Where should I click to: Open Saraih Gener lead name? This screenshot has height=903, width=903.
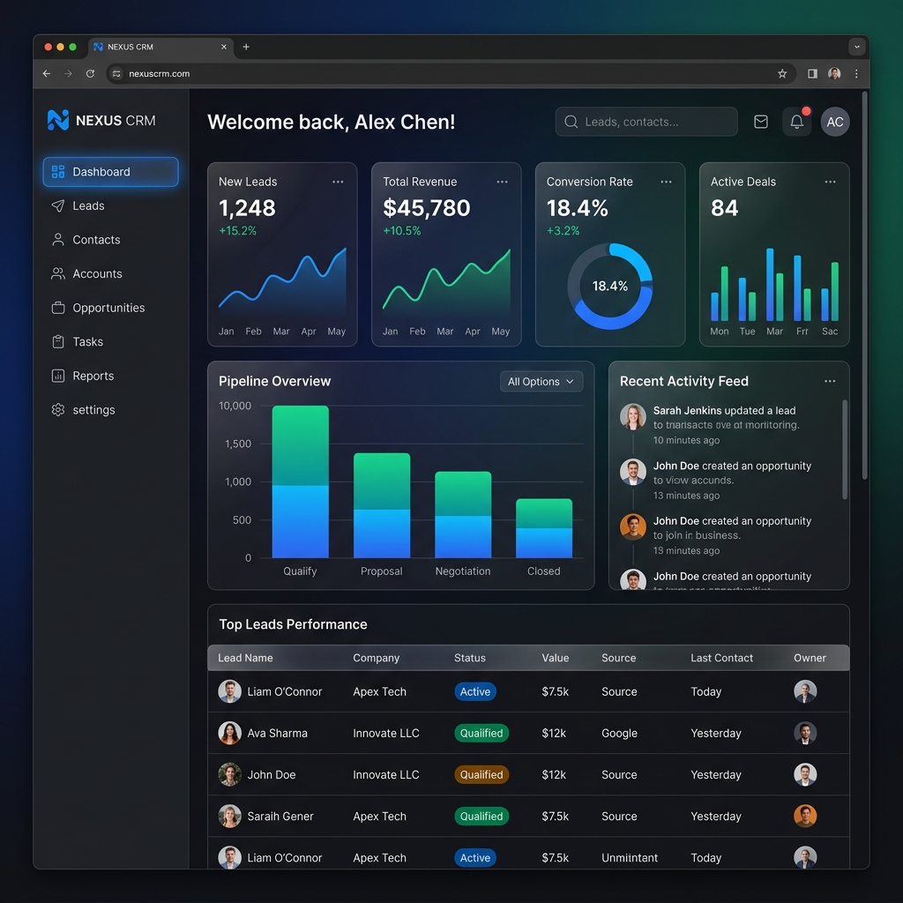click(280, 816)
